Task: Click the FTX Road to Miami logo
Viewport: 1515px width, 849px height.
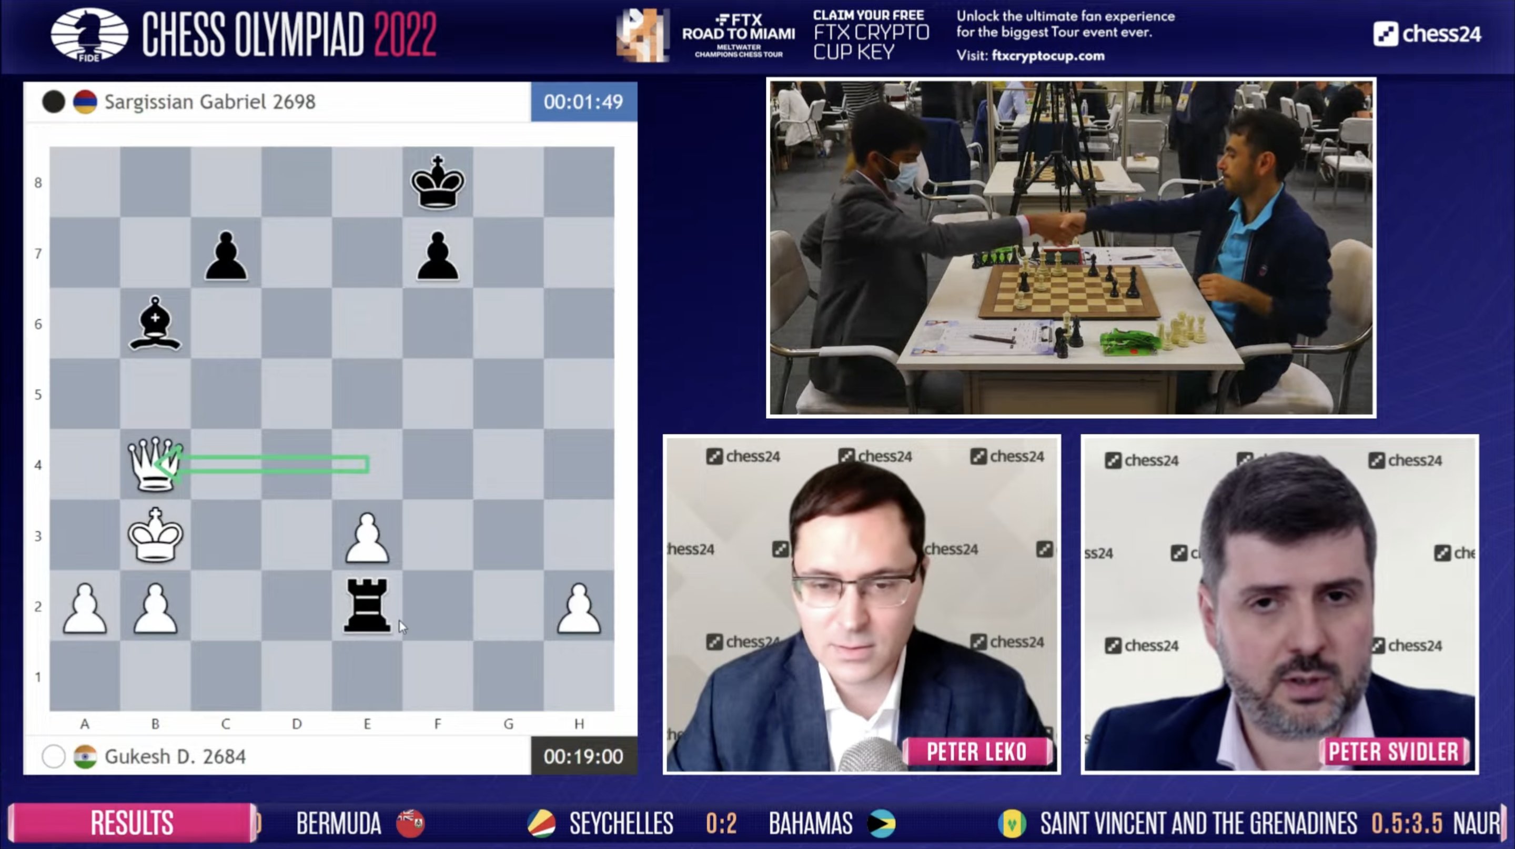Action: click(x=739, y=35)
